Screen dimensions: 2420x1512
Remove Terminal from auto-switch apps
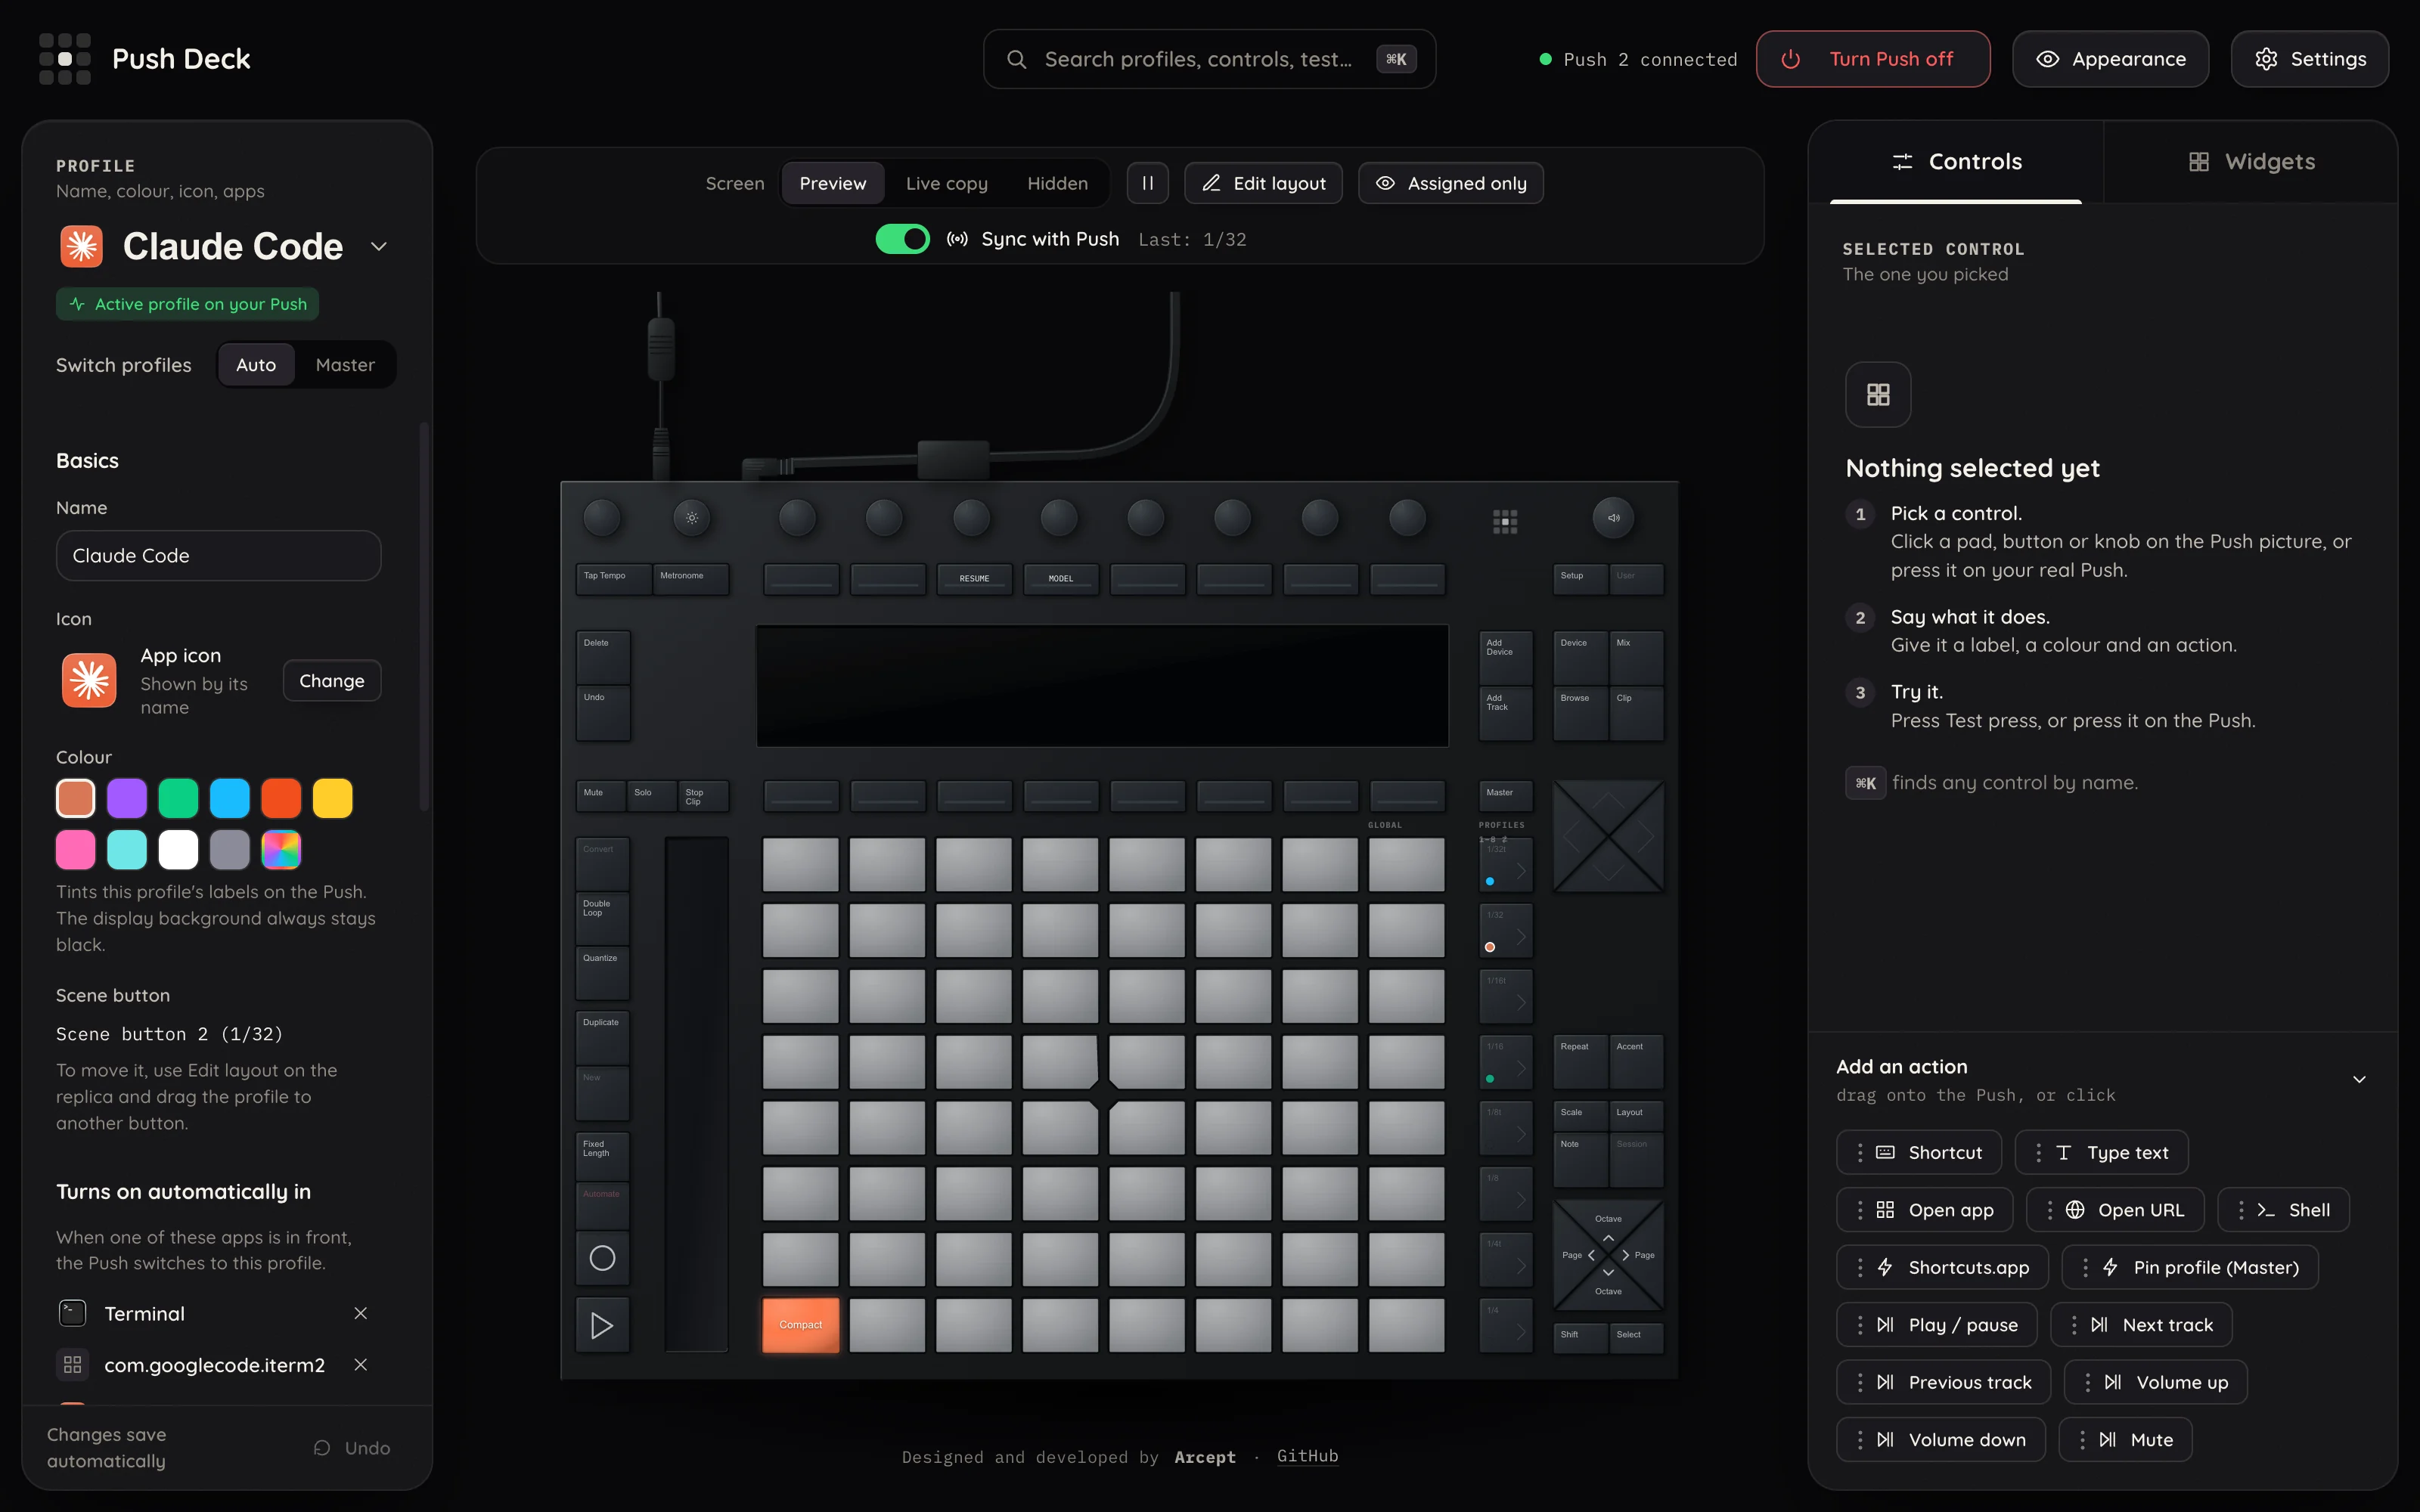(x=361, y=1313)
